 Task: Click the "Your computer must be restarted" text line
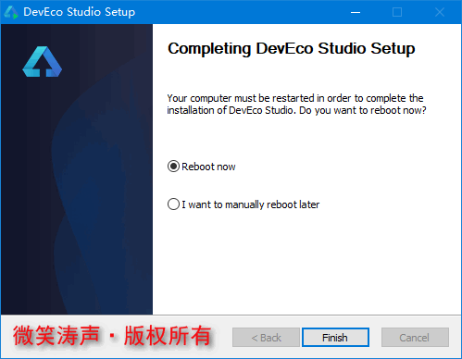tap(295, 98)
